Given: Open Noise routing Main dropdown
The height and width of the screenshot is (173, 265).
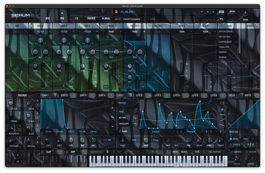Looking at the screenshot, I should click(111, 32).
